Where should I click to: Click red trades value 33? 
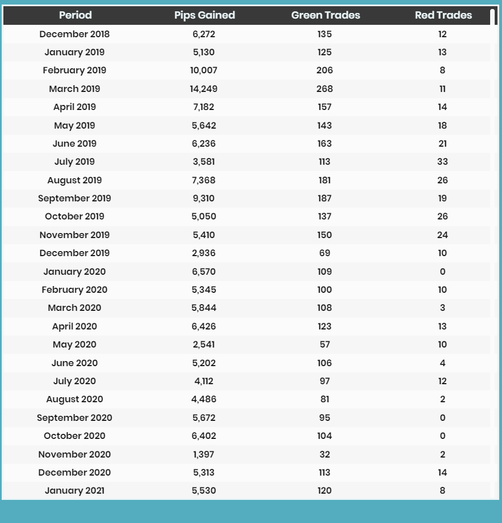442,162
